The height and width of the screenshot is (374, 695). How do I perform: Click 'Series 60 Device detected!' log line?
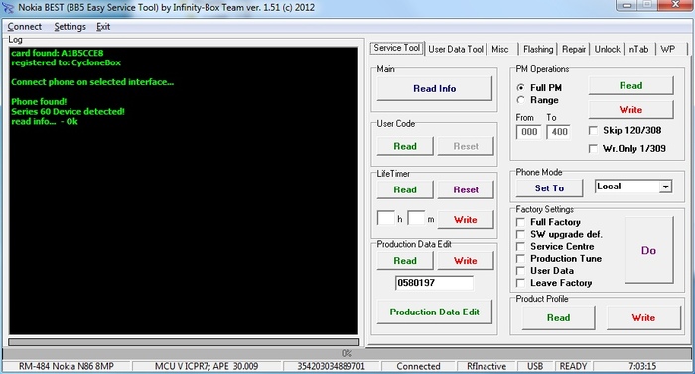tap(68, 112)
